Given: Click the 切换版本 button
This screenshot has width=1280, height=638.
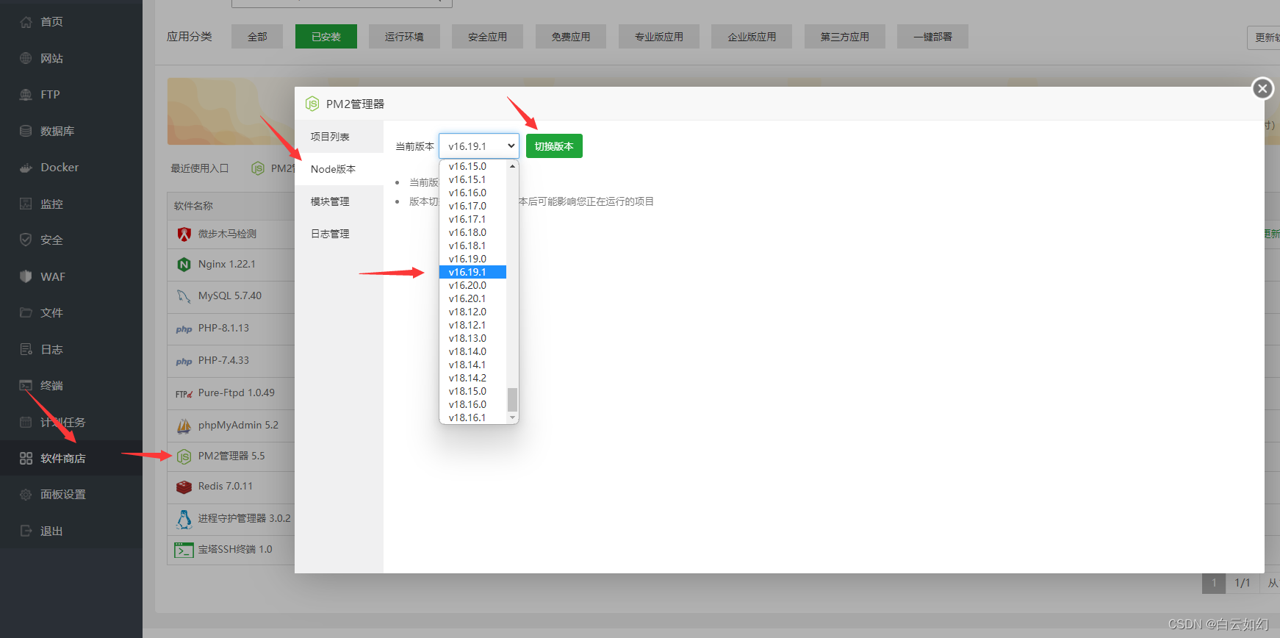Looking at the screenshot, I should (554, 146).
